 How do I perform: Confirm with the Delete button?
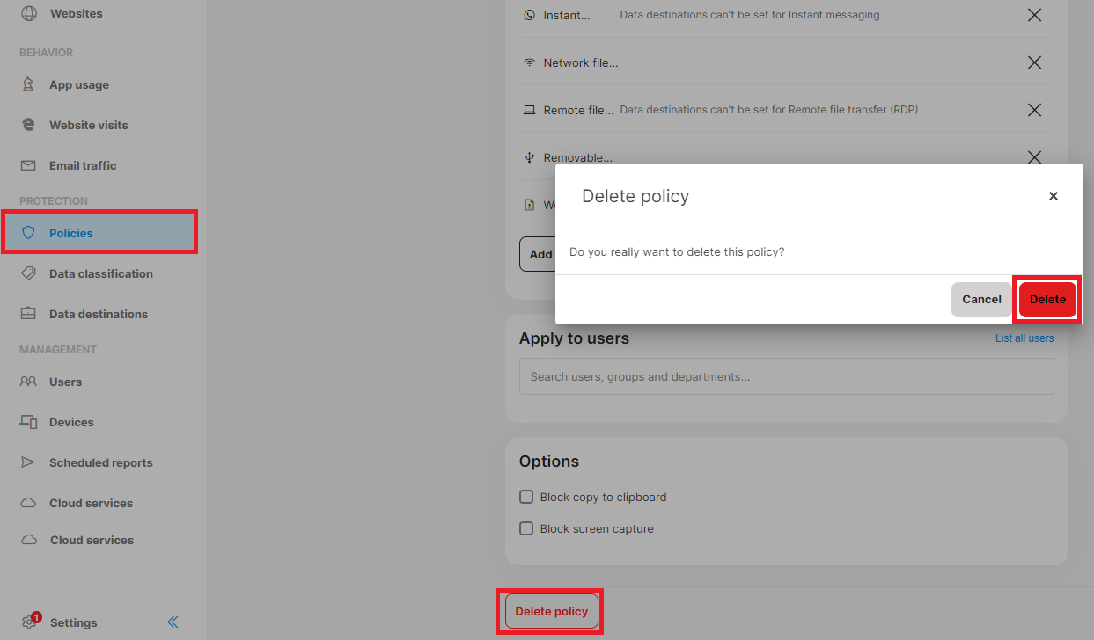[1046, 299]
